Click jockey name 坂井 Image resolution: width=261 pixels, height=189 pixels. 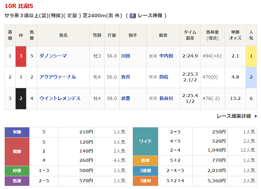coord(126,77)
